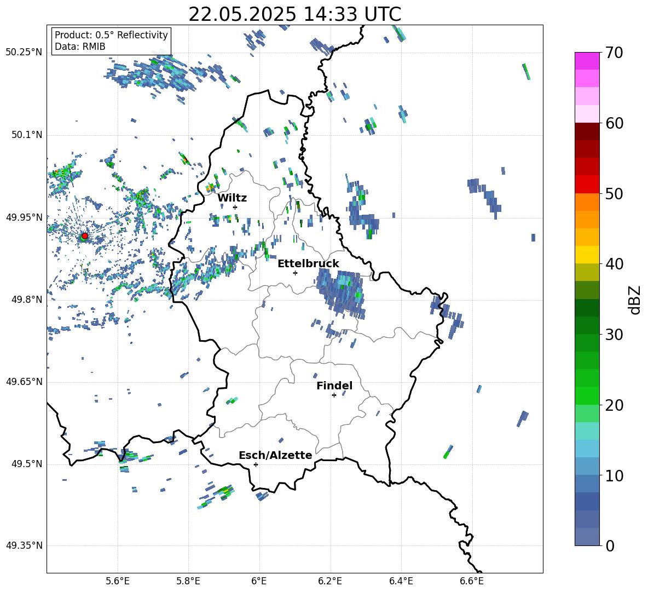Image resolution: width=648 pixels, height=592 pixels.
Task: Click the 6.4°E longitude label
Action: pos(401,581)
